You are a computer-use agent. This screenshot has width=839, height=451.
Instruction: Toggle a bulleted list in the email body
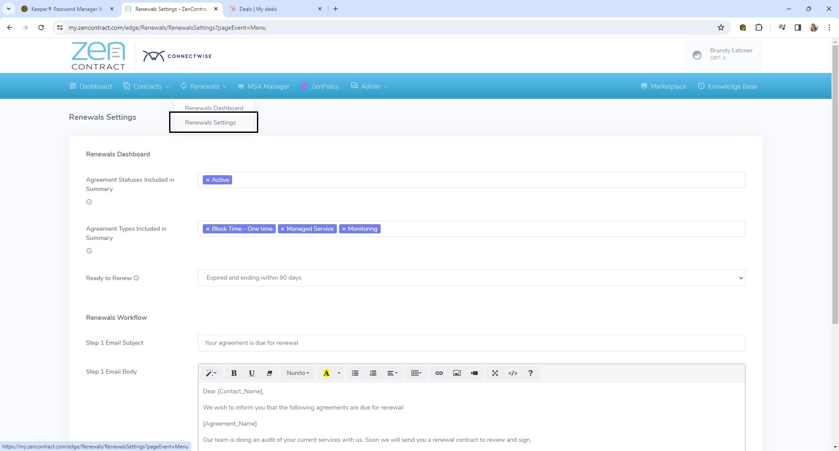[355, 373]
